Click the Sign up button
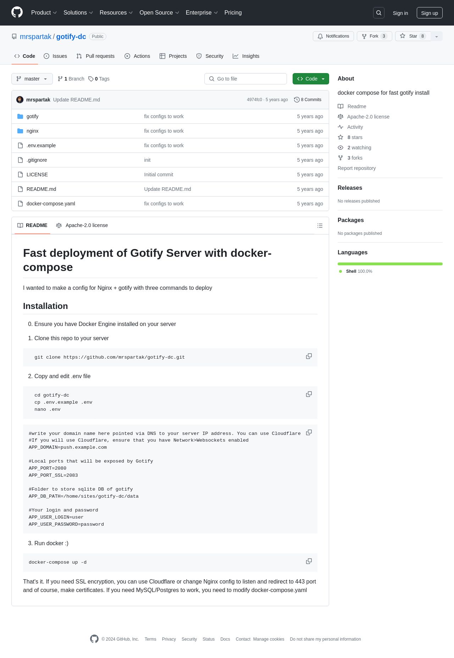The height and width of the screenshot is (658, 454). point(429,13)
